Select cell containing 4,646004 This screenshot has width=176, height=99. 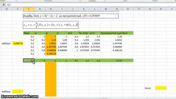click(62, 50)
